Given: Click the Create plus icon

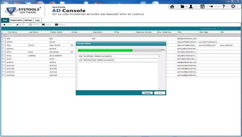Looking at the screenshot, I should [4, 25].
